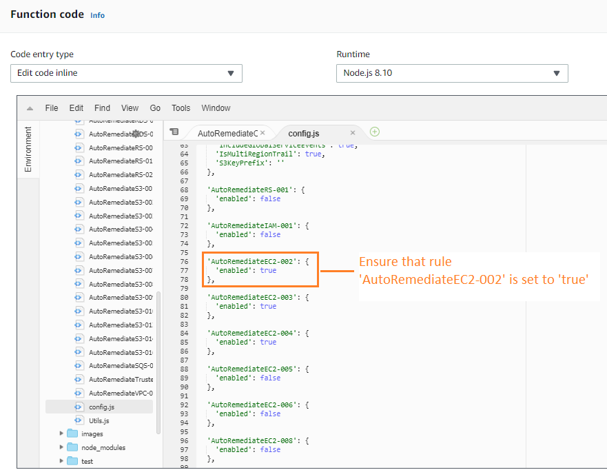Close the config.js tab
Screen dimensions: 607x470
tap(353, 132)
